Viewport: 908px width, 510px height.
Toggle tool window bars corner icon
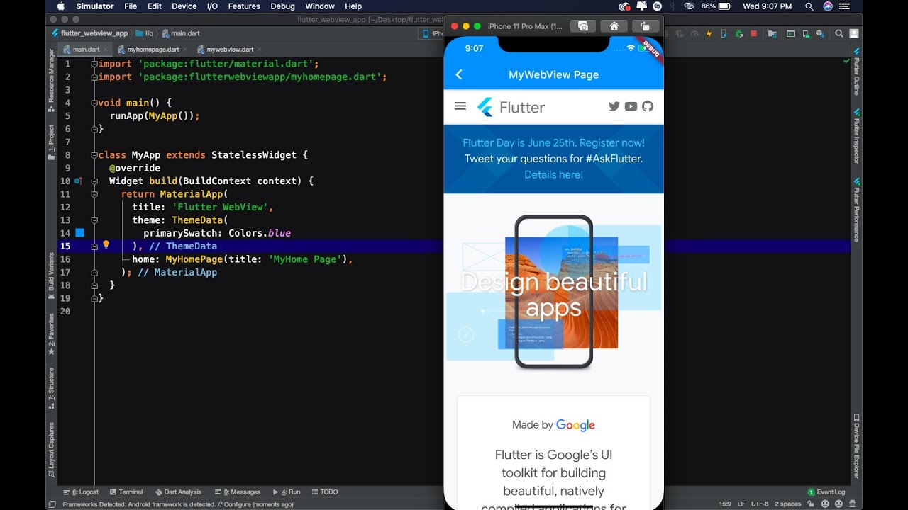pyautogui.click(x=51, y=504)
